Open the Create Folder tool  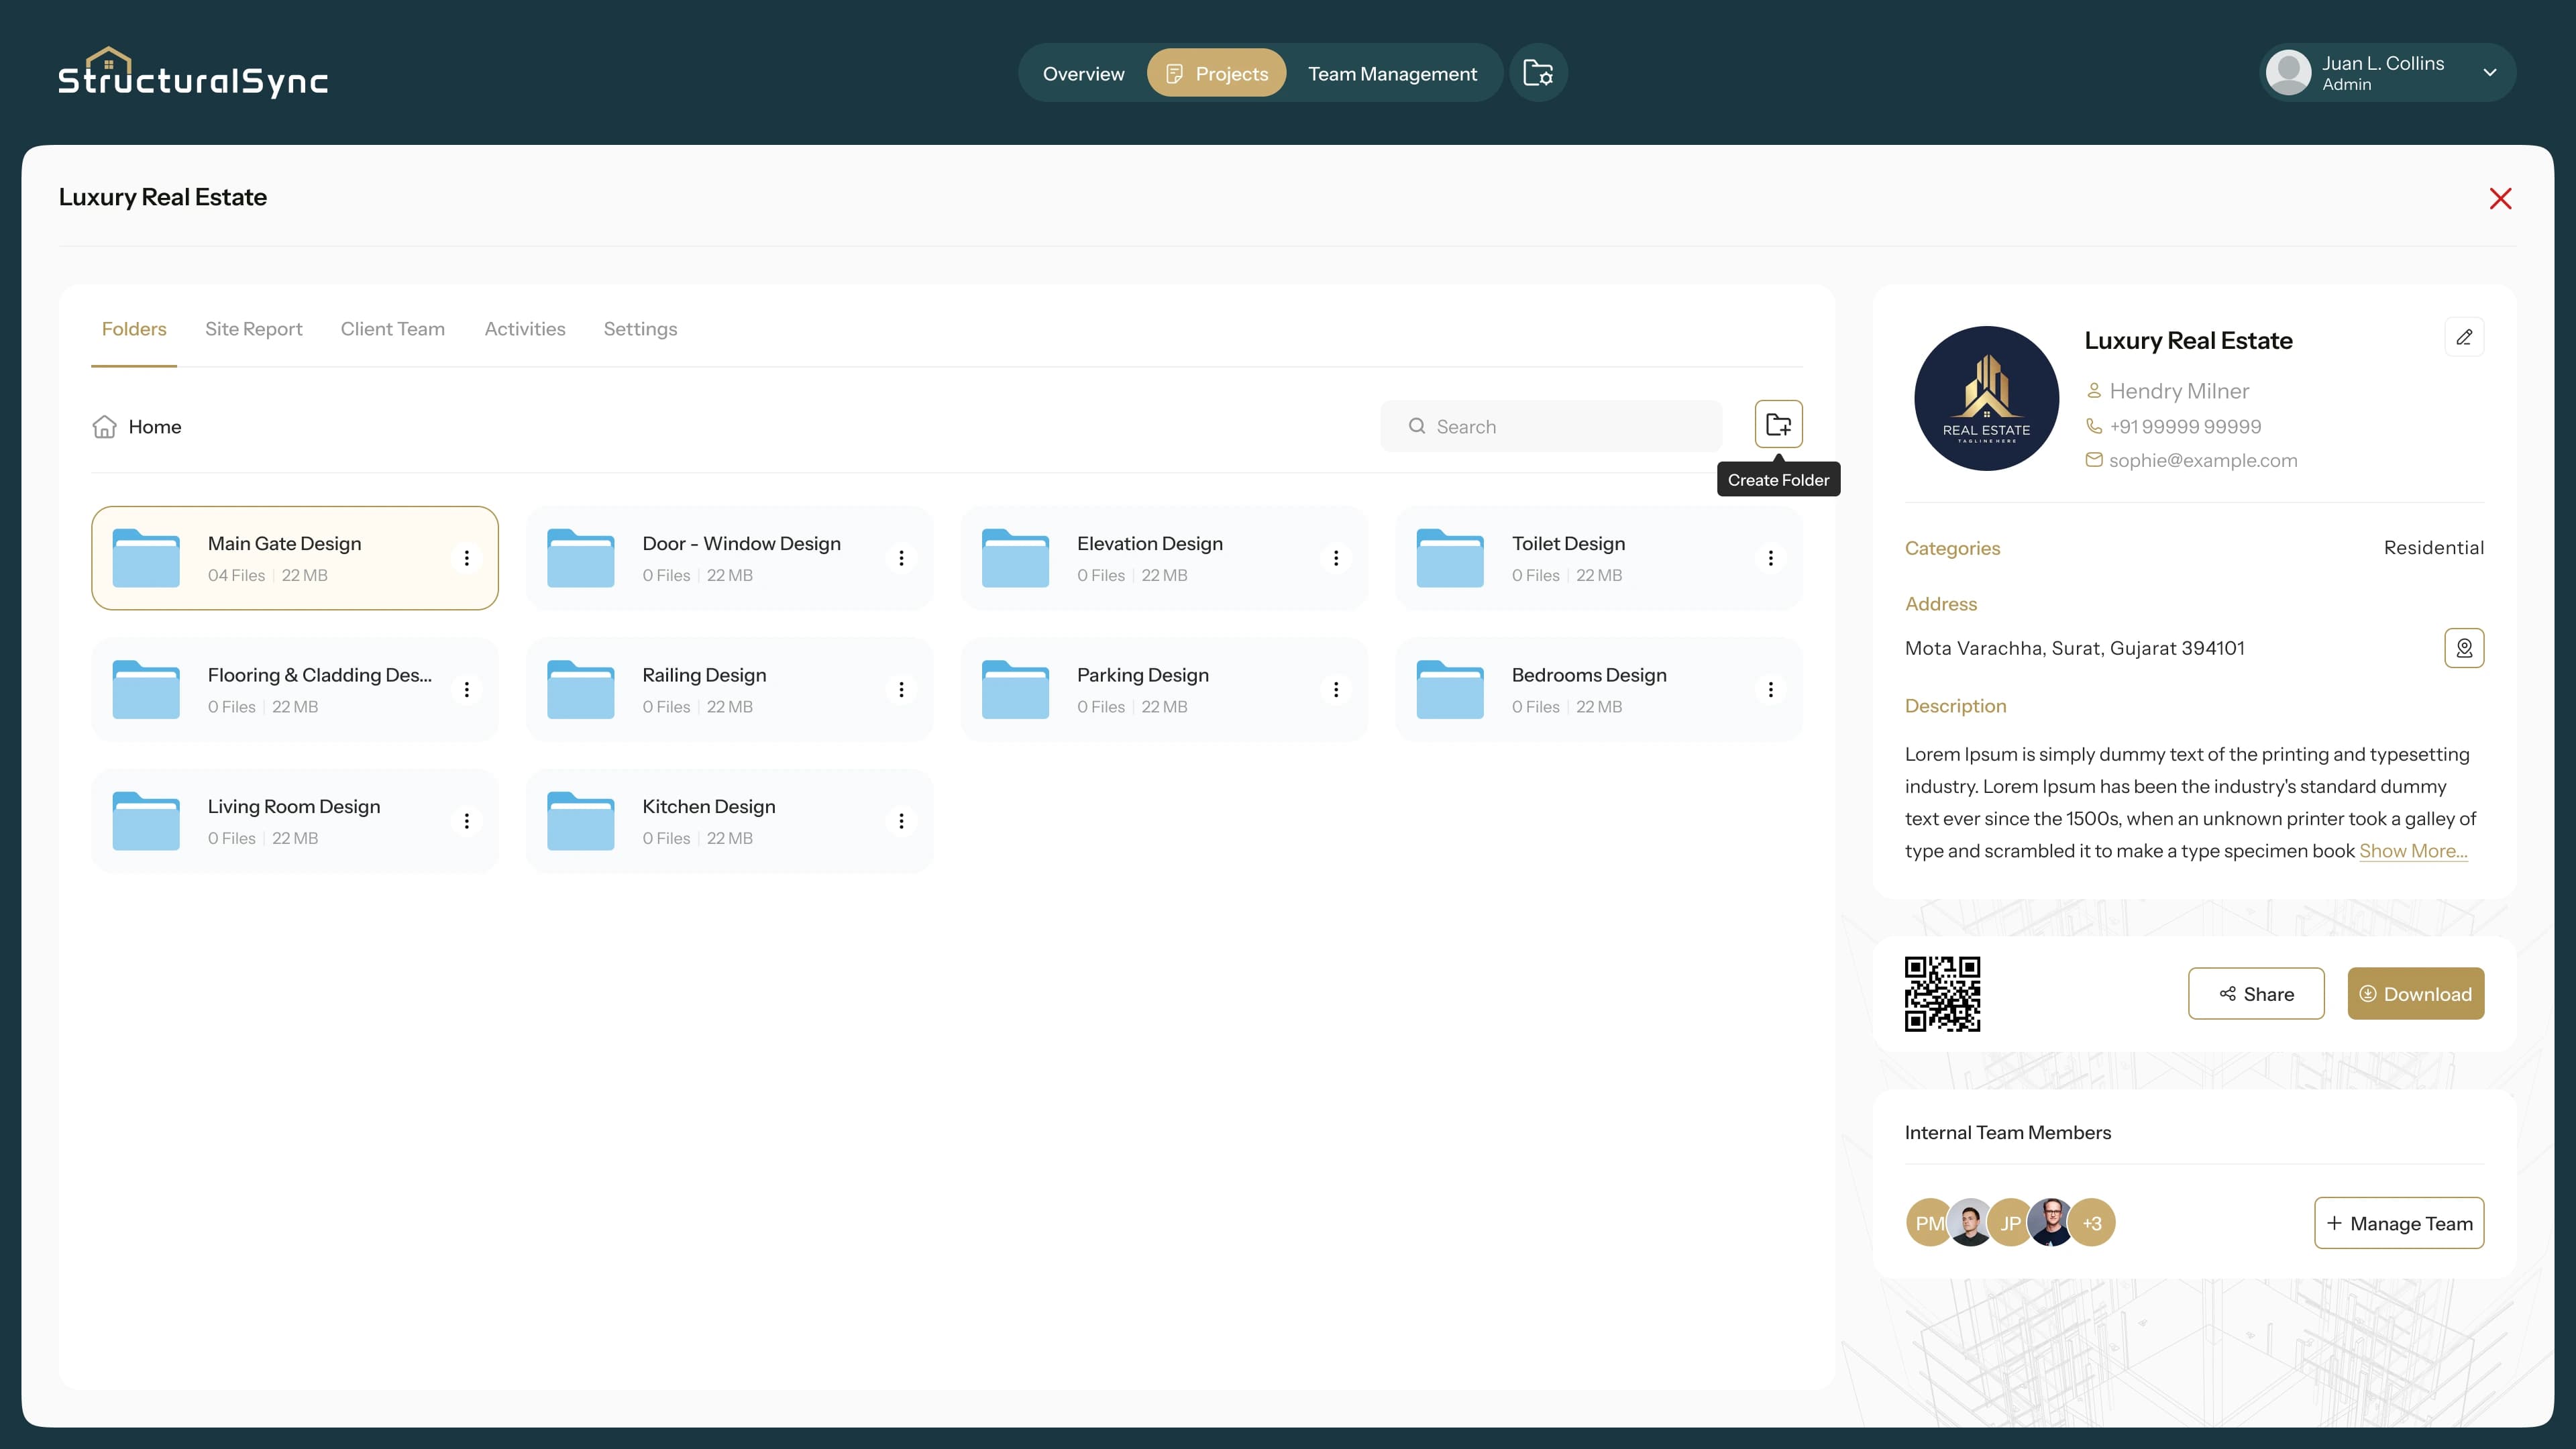tap(1779, 424)
